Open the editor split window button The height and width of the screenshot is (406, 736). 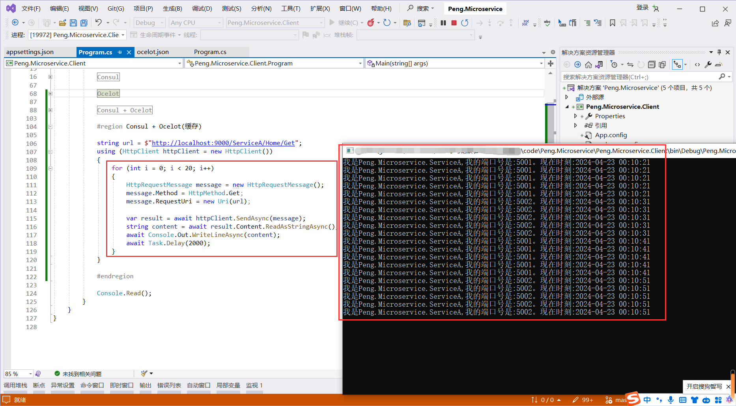(x=551, y=63)
